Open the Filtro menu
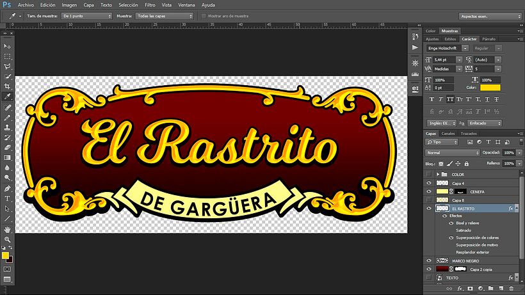The image size is (525, 295). (x=150, y=5)
